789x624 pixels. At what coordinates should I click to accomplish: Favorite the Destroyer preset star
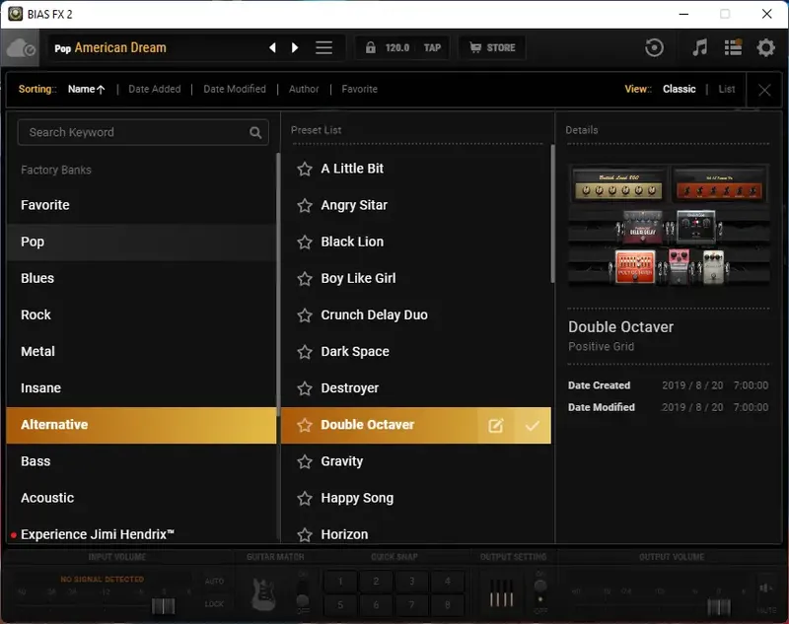305,388
